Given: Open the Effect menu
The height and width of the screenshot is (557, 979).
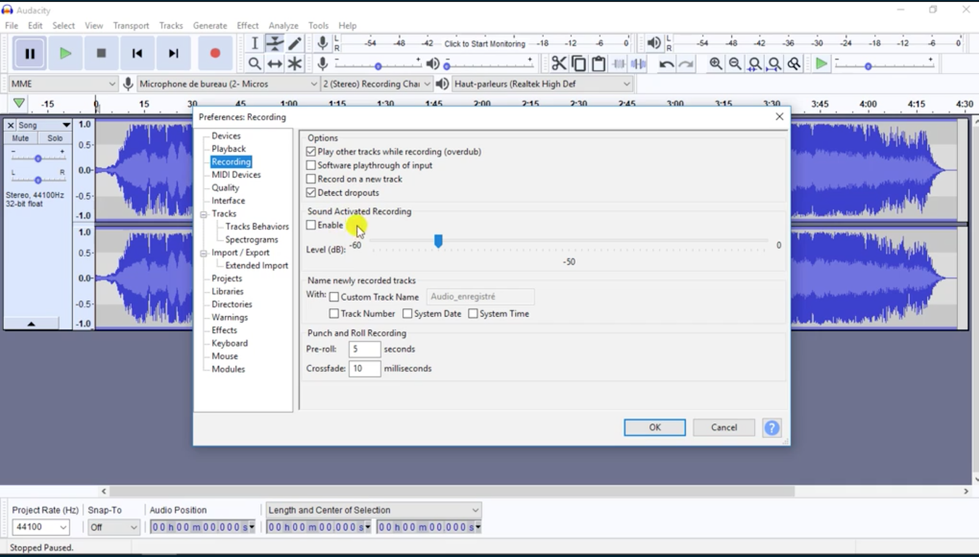Looking at the screenshot, I should 247,26.
